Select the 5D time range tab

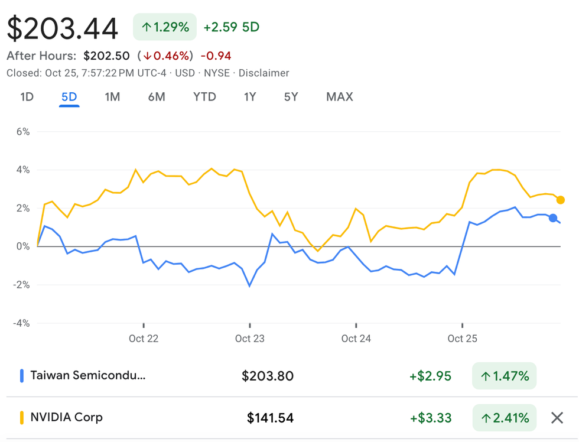[x=69, y=97]
